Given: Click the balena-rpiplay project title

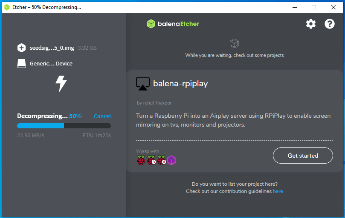Looking at the screenshot, I should [x=180, y=84].
